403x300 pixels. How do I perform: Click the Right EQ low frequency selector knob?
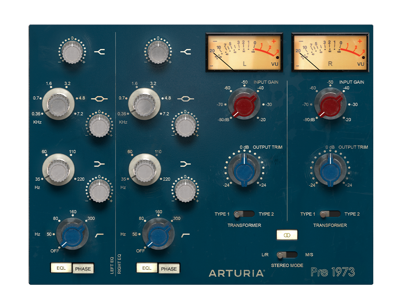click(x=145, y=170)
